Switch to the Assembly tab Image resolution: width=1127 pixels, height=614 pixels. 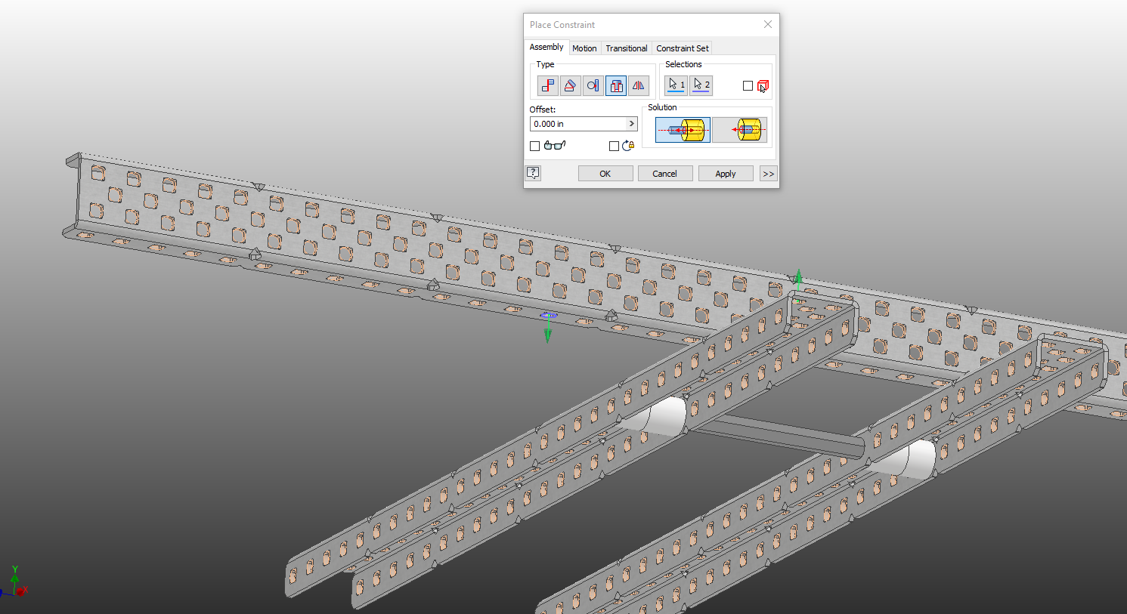[546, 47]
